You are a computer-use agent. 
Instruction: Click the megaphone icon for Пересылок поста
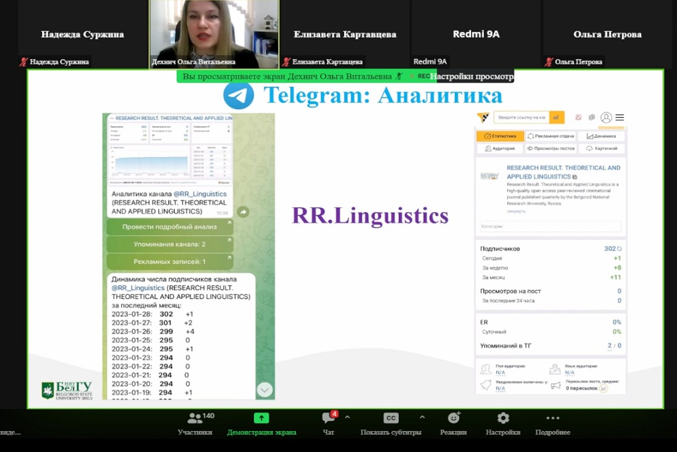pos(556,386)
